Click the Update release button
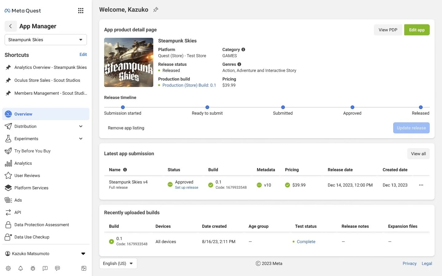 [411, 128]
